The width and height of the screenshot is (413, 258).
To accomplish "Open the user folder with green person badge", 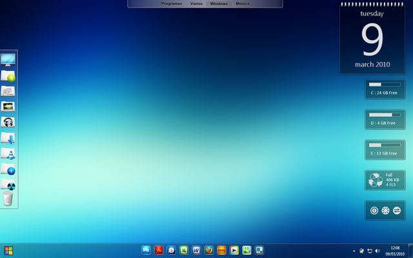I will click(8, 76).
